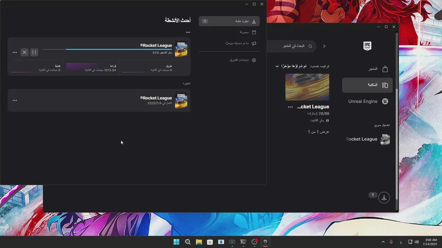Click the Rocket League library cover art
This screenshot has height=248, width=442.
(x=307, y=87)
